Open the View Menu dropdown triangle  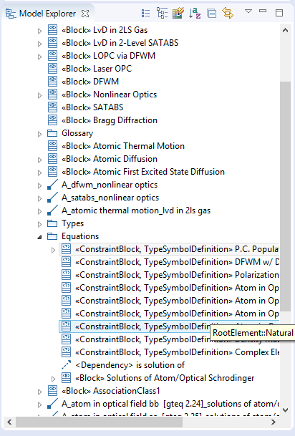(248, 11)
